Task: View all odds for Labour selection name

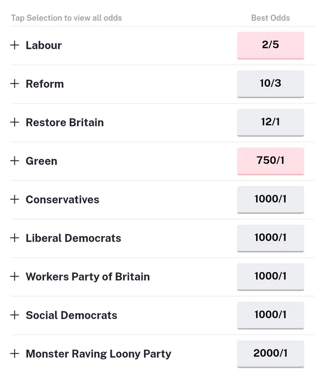Action: pos(44,45)
